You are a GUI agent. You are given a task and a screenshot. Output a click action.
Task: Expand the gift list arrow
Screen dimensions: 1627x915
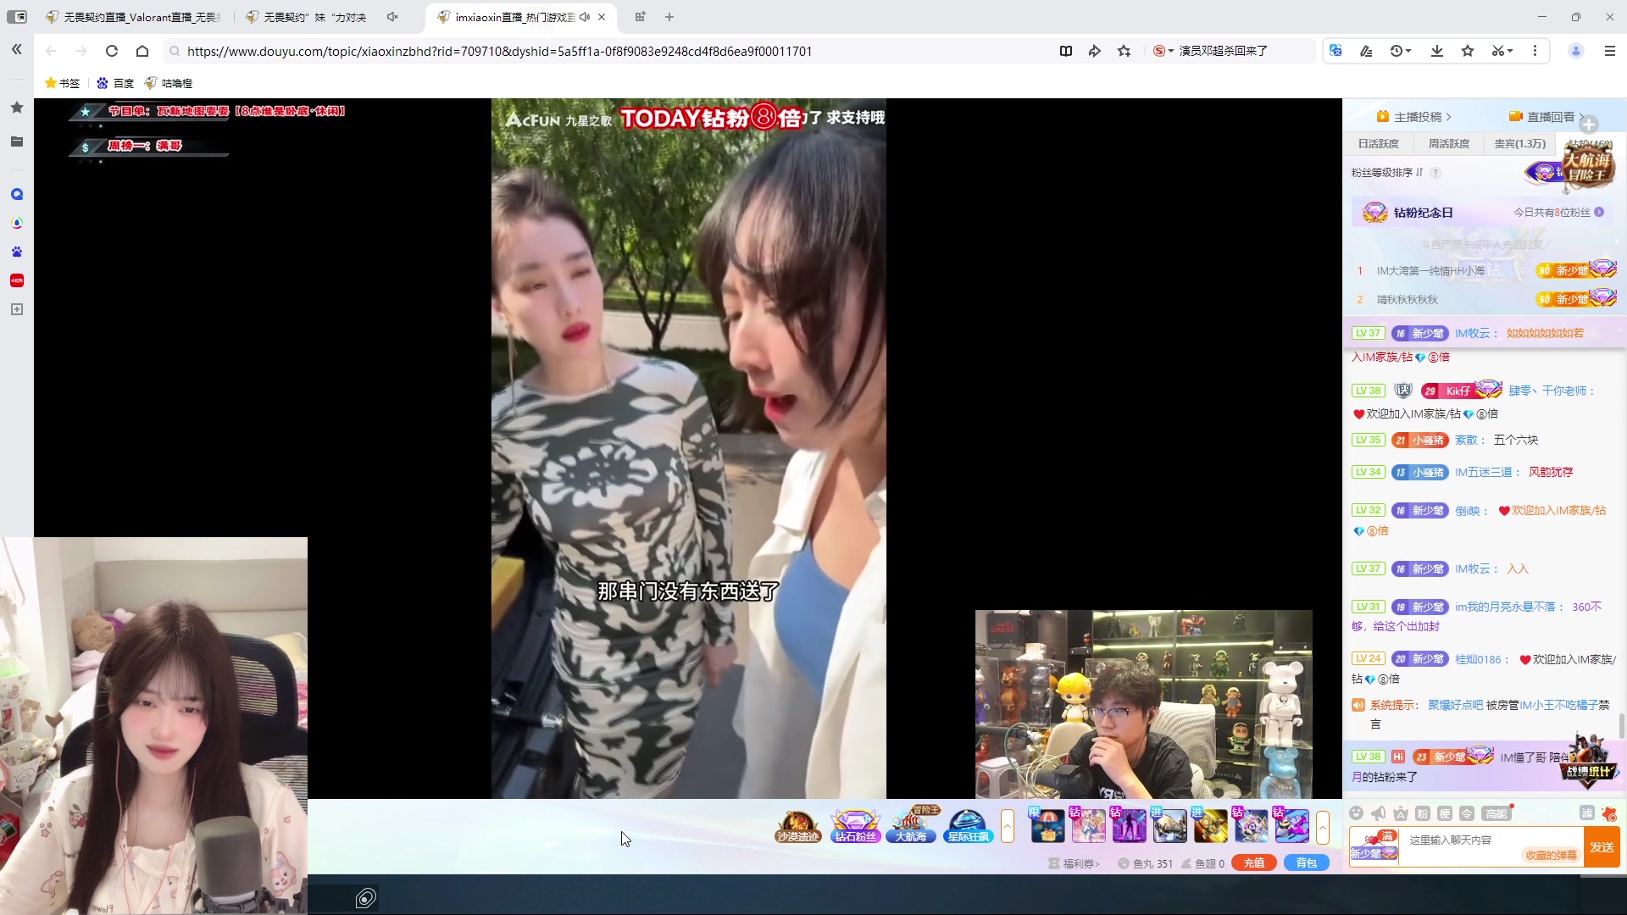click(1323, 826)
